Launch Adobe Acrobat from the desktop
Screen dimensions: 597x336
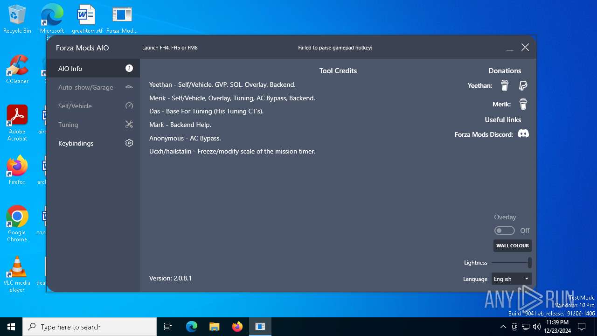[x=17, y=123]
